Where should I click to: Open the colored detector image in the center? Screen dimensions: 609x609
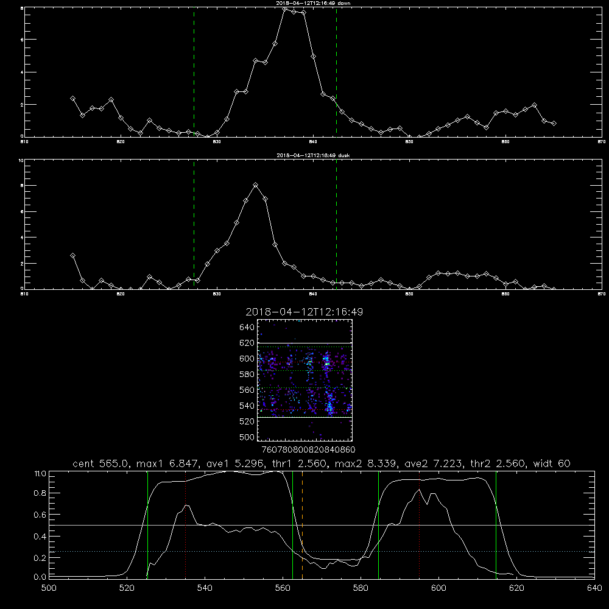coord(304,380)
